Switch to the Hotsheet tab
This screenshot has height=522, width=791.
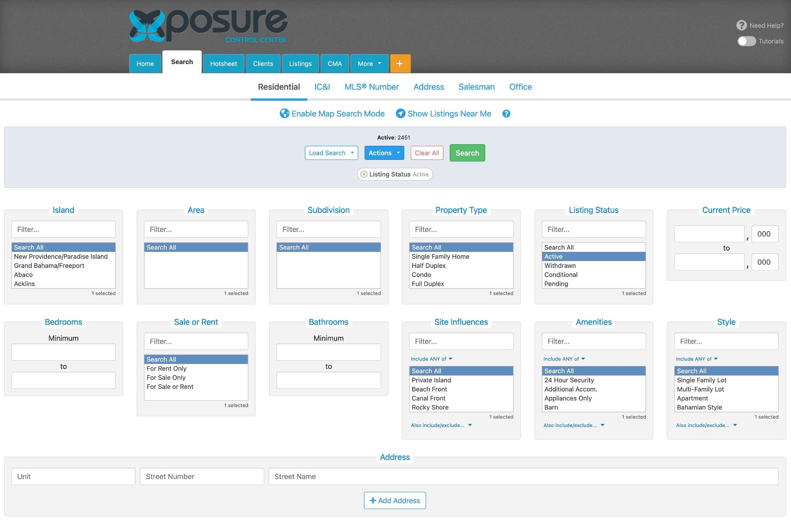(x=223, y=64)
